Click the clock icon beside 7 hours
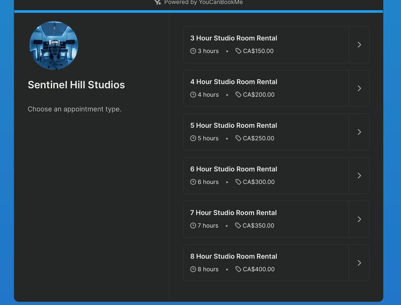Screen dimensions: 401x305 pos(193,226)
